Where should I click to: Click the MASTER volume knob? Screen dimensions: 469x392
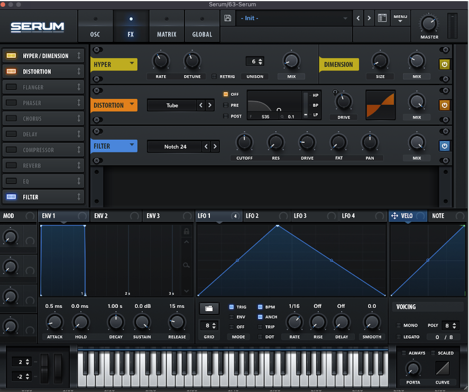(429, 23)
